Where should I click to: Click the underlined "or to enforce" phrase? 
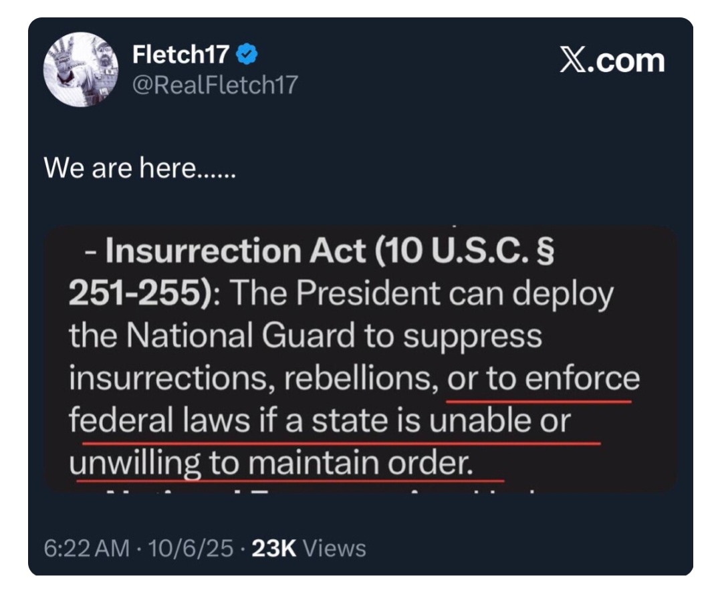click(543, 379)
